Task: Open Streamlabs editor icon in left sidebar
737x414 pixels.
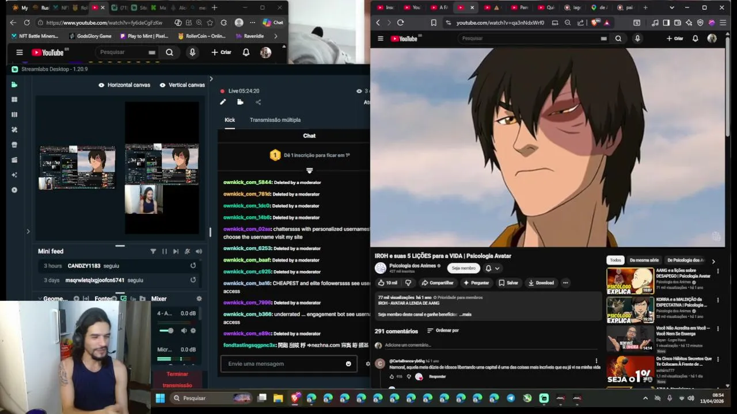Action: [14, 85]
